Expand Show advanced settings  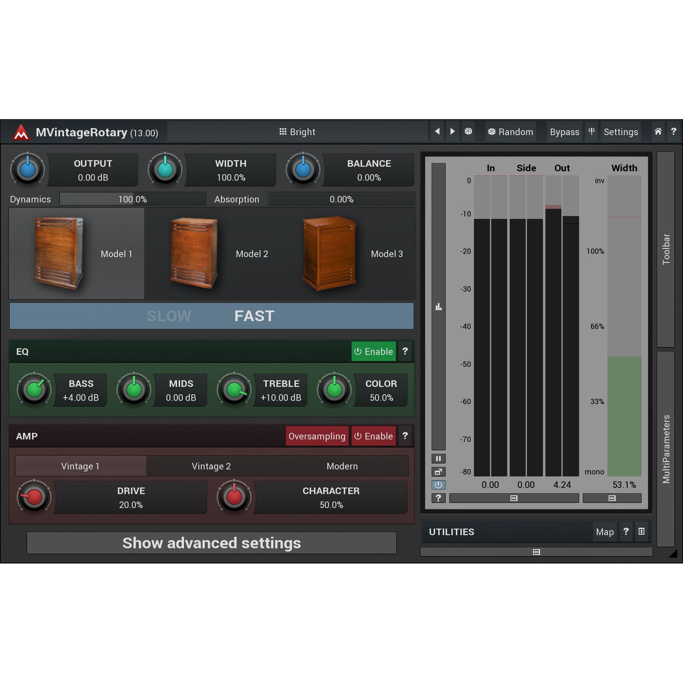[x=212, y=543]
